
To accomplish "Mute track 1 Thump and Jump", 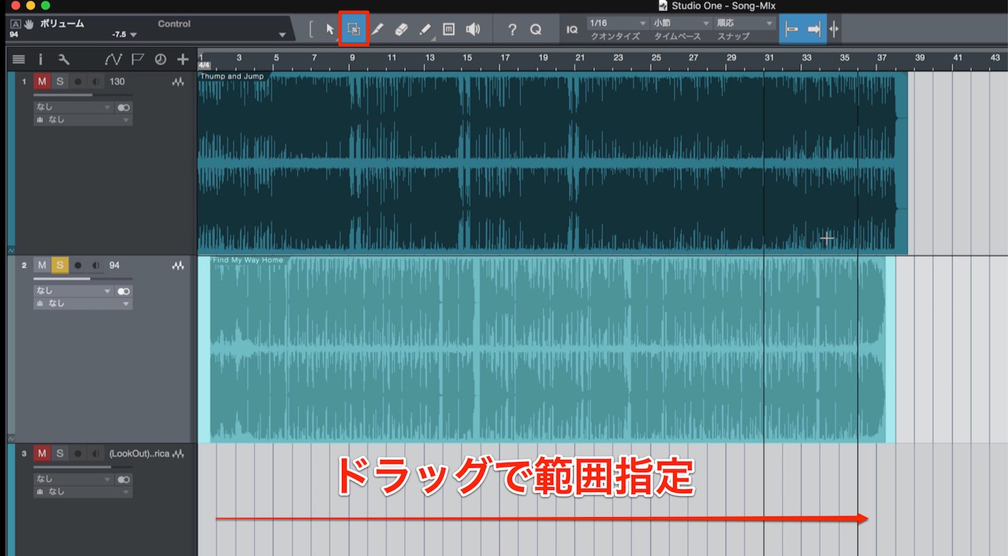I will [x=42, y=81].
